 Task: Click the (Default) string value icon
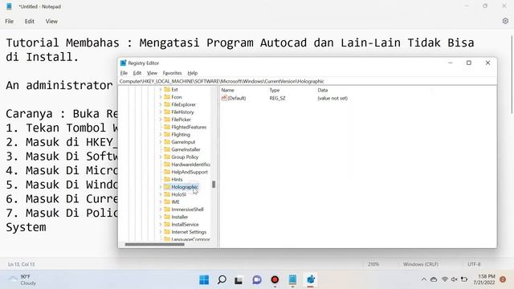coord(224,98)
